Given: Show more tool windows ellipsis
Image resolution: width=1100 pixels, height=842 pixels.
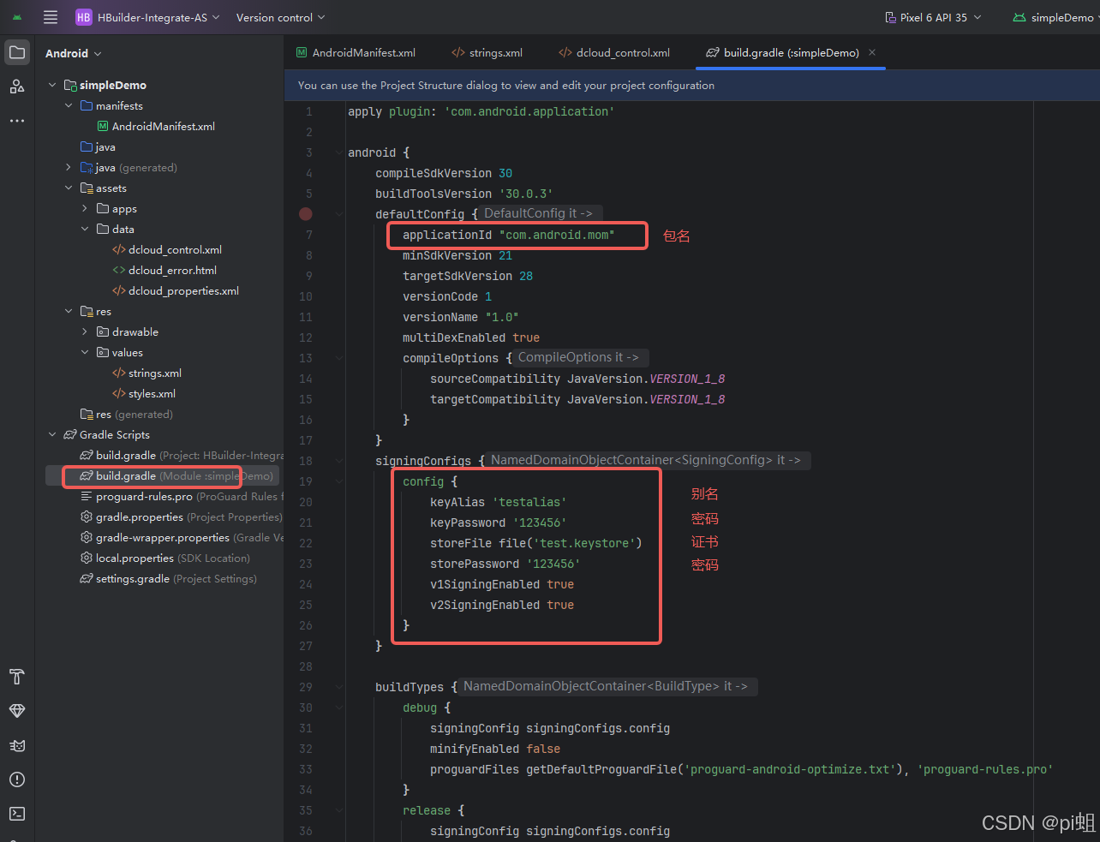Looking at the screenshot, I should [17, 121].
